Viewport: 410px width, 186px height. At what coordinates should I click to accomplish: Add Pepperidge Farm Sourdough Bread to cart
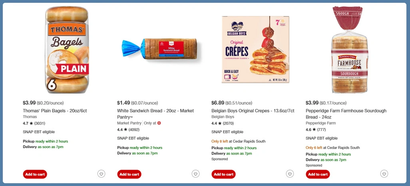[318, 174]
